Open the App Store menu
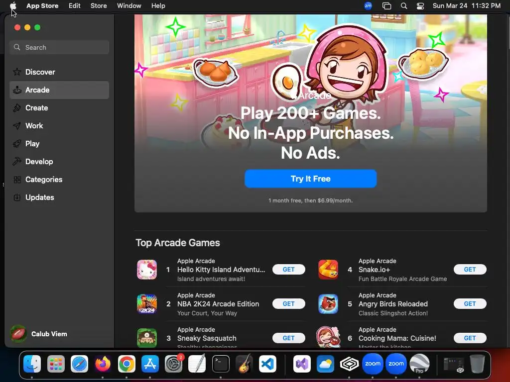510x382 pixels. 42,5
